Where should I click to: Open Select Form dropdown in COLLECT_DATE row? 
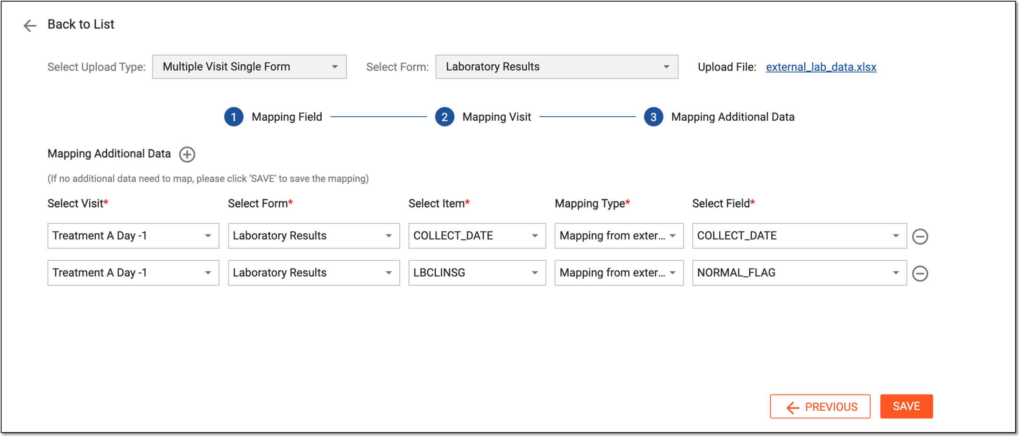coord(314,236)
